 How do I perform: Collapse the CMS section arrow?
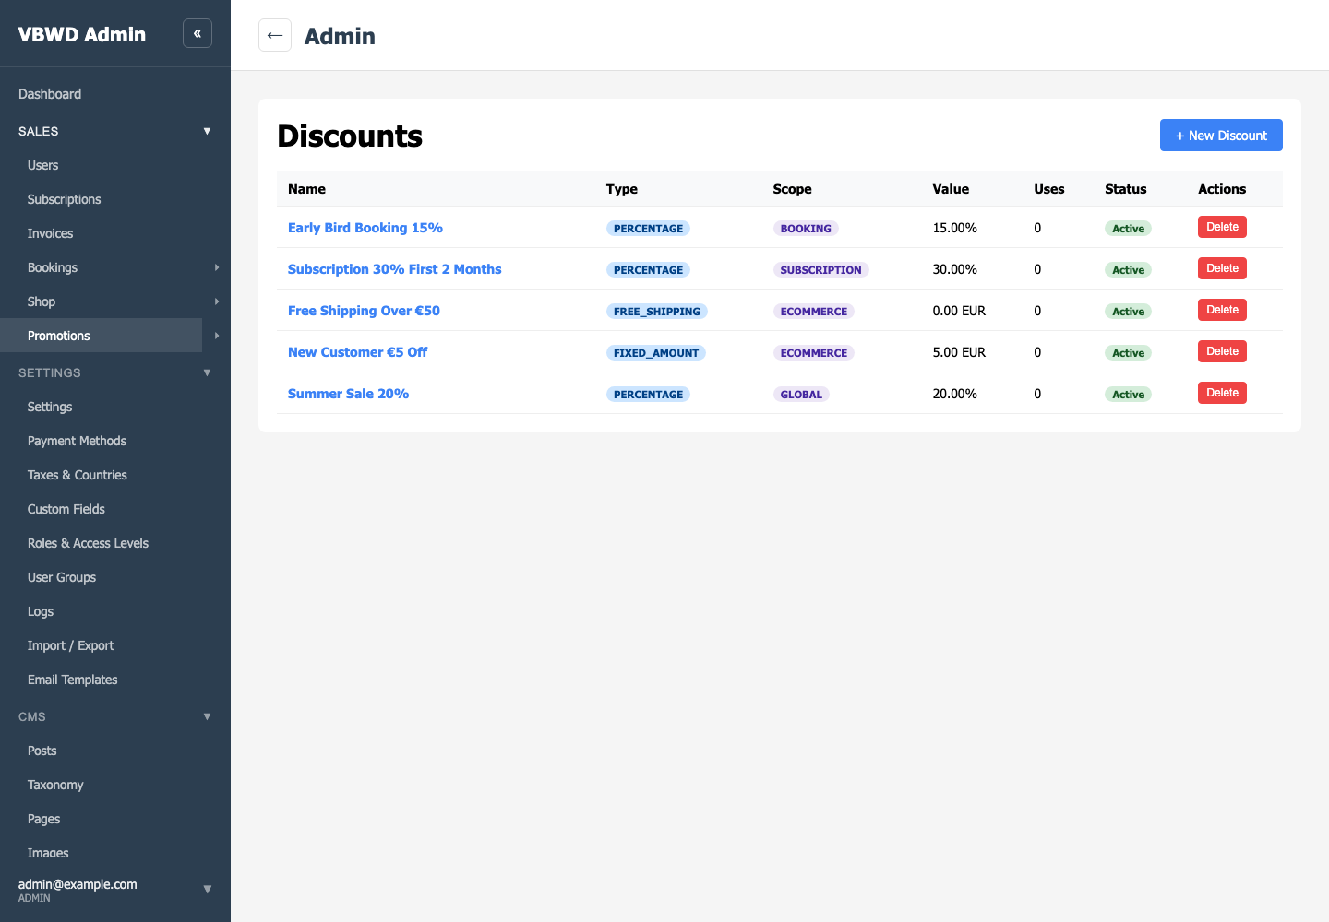[207, 716]
